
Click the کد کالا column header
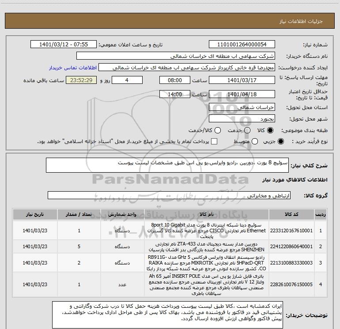pos(291,214)
